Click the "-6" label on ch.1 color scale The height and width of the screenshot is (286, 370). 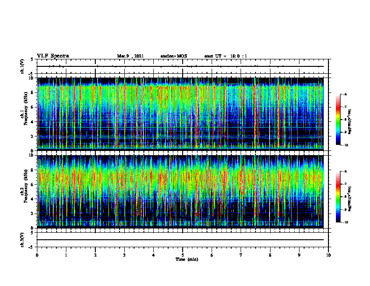345,94
